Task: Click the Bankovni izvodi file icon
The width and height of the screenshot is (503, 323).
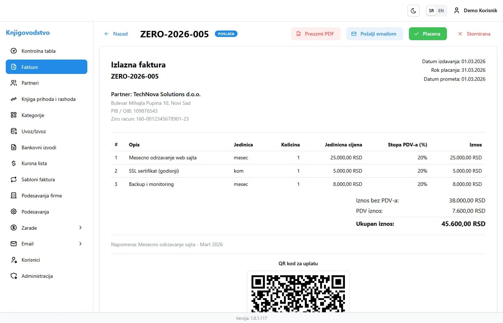Action: [x=14, y=148]
